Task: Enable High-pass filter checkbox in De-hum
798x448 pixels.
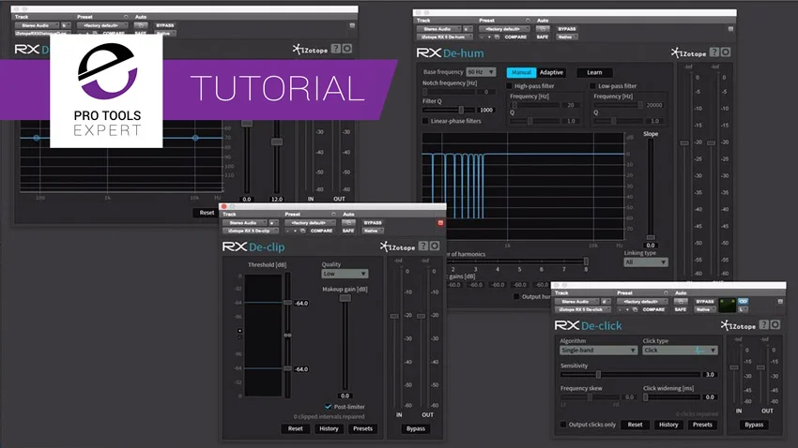Action: pyautogui.click(x=509, y=86)
